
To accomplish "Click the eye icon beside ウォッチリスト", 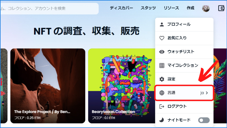I will click(x=162, y=52).
